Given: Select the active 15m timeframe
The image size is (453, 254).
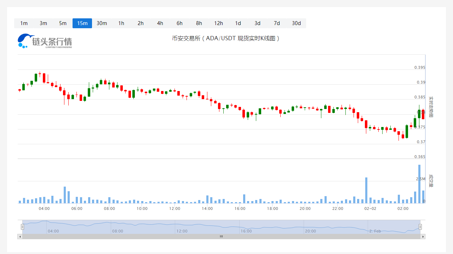Looking at the screenshot, I should tap(82, 23).
